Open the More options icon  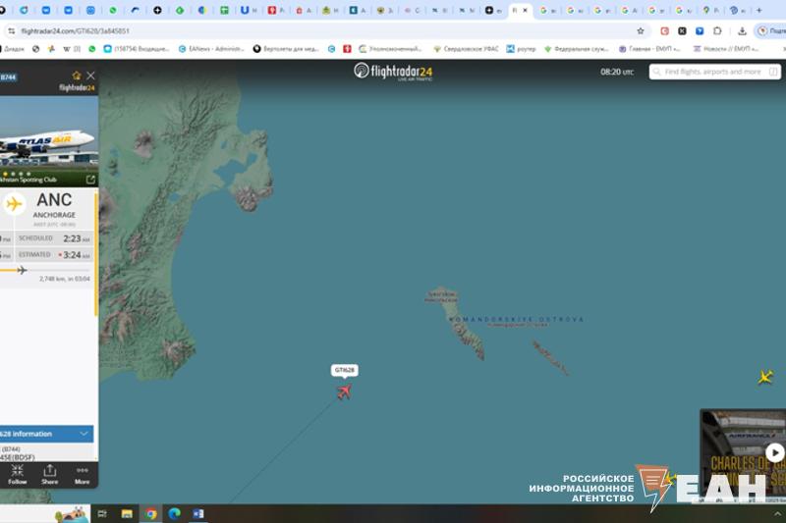[x=82, y=473]
